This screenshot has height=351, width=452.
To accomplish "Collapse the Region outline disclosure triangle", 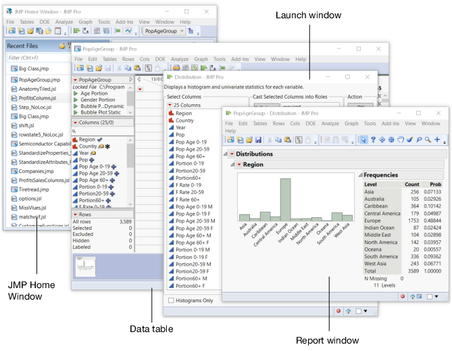I will 232,164.
